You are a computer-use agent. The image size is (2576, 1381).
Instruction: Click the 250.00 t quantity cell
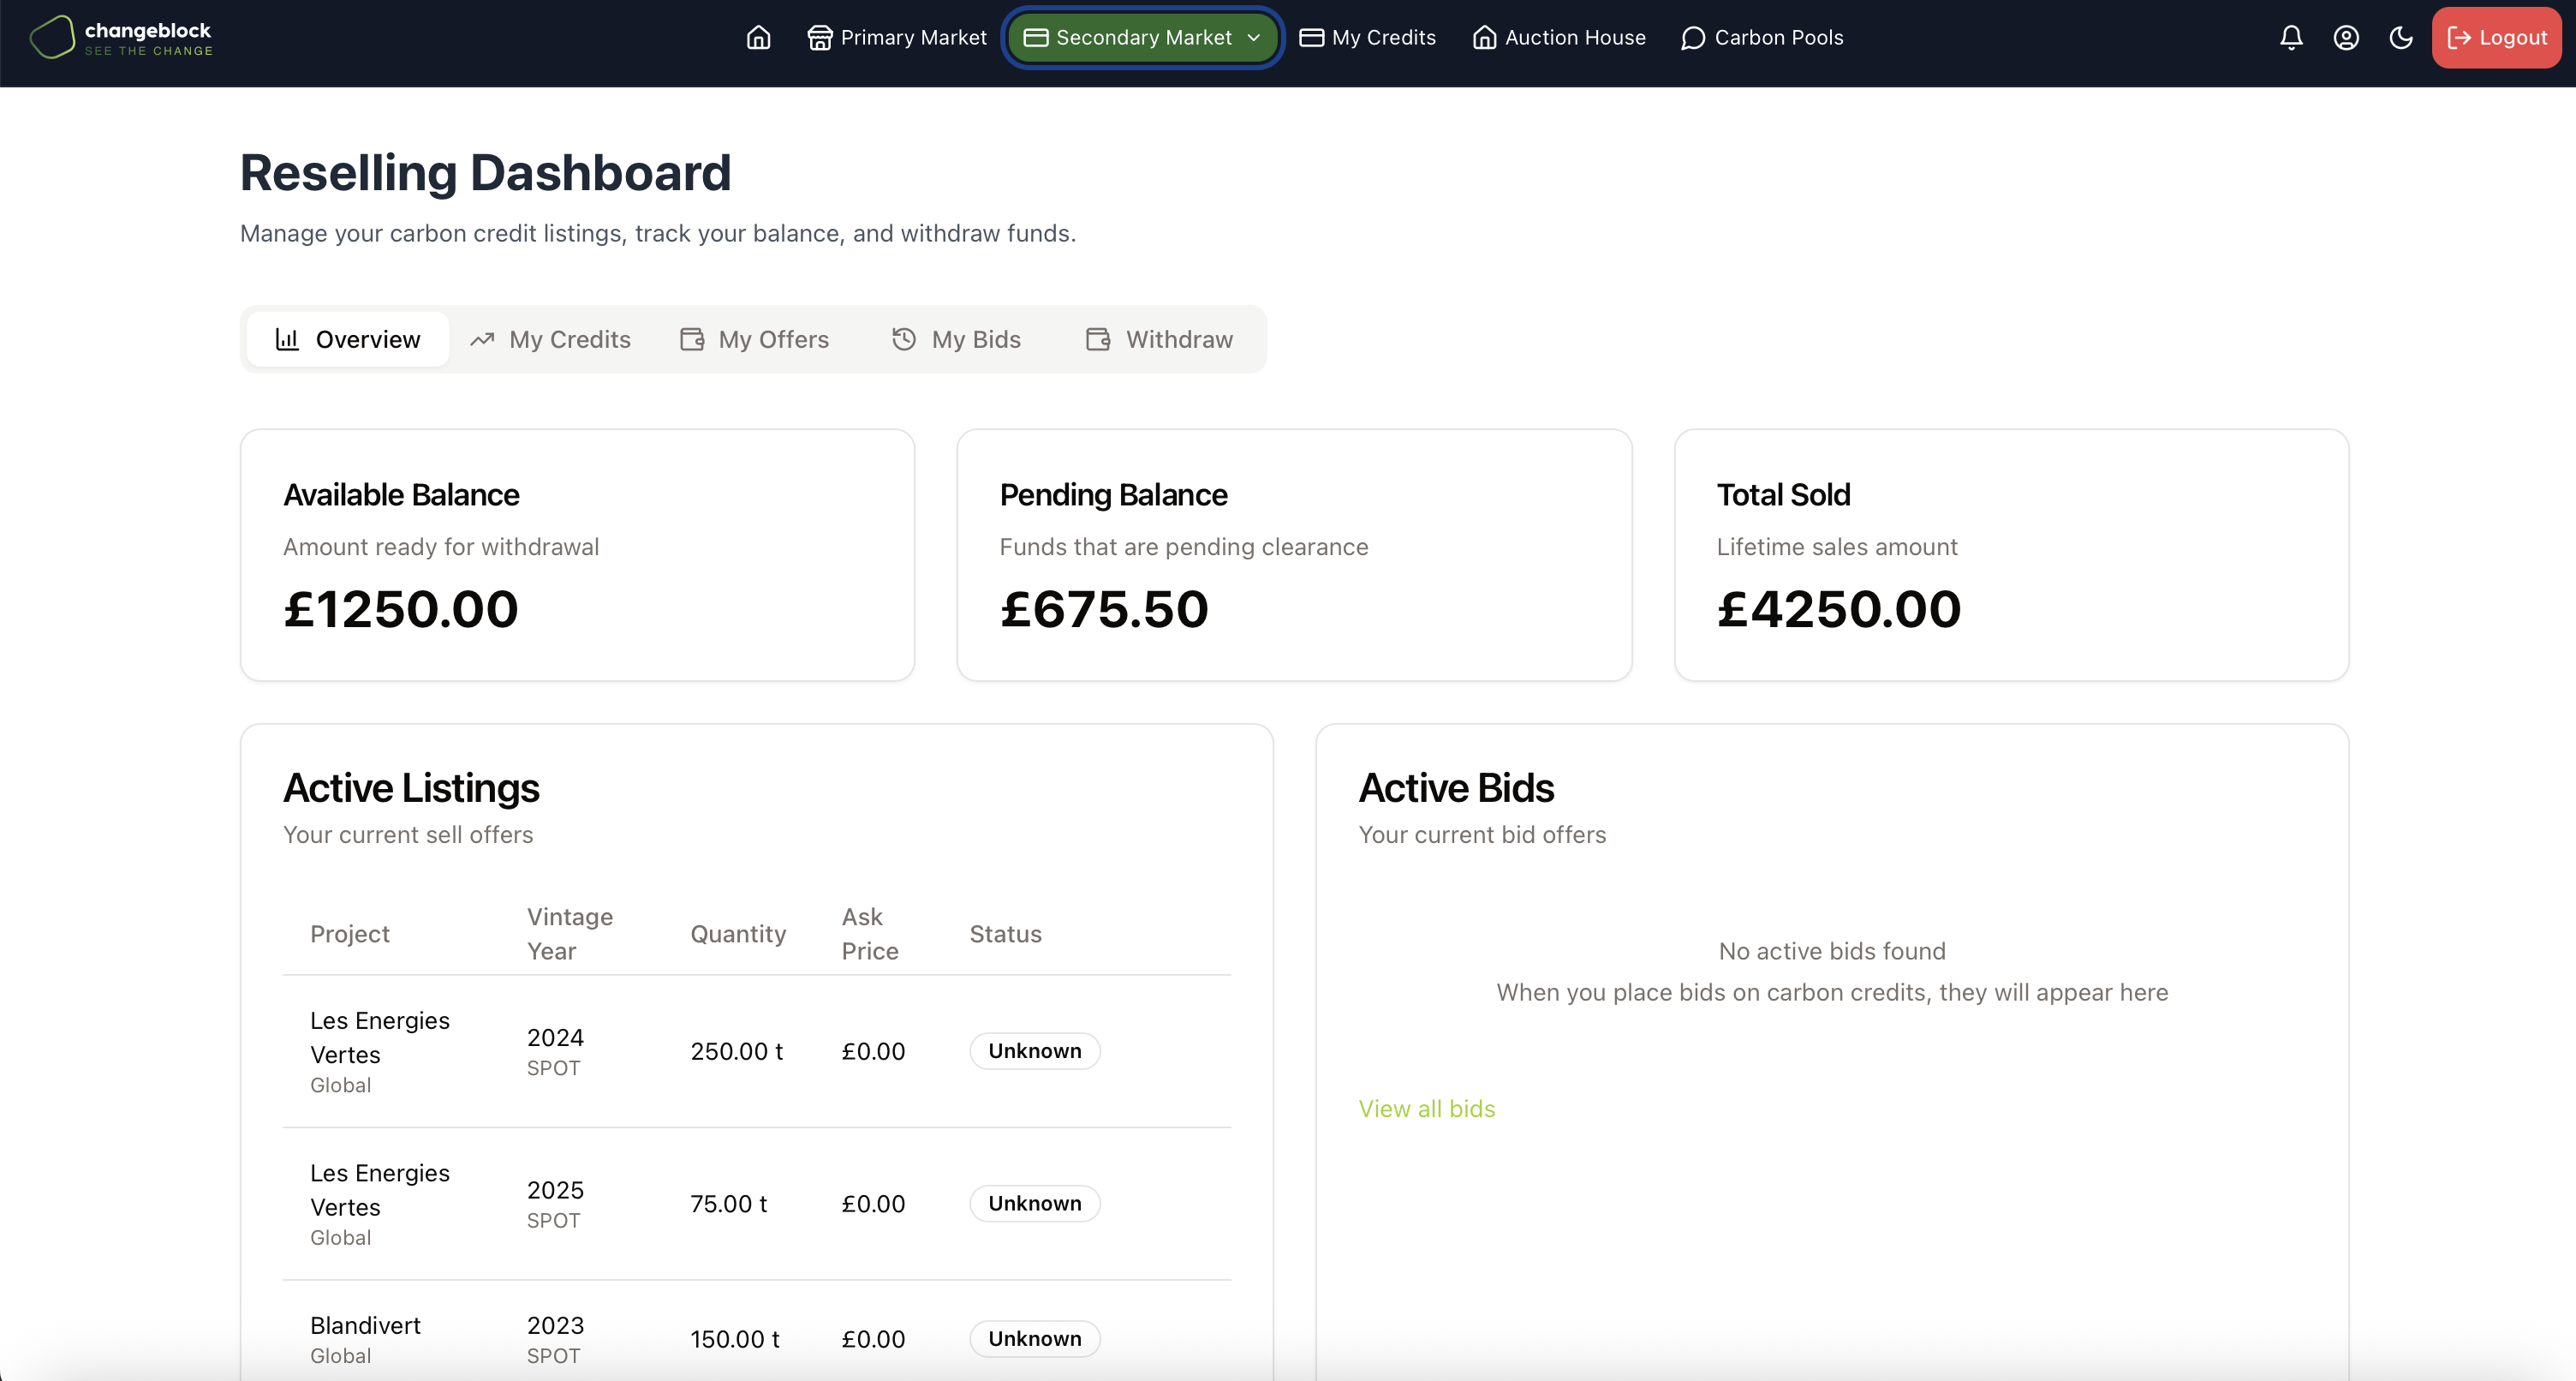point(736,1051)
